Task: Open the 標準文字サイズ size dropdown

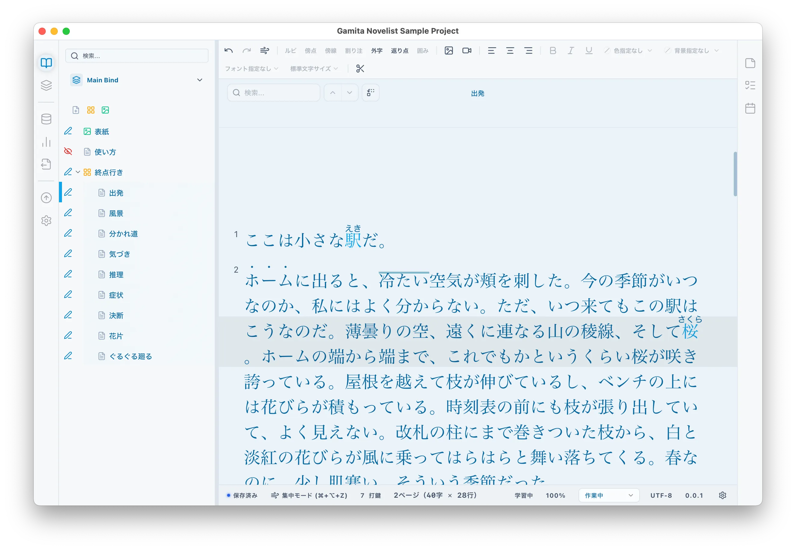Action: point(314,69)
